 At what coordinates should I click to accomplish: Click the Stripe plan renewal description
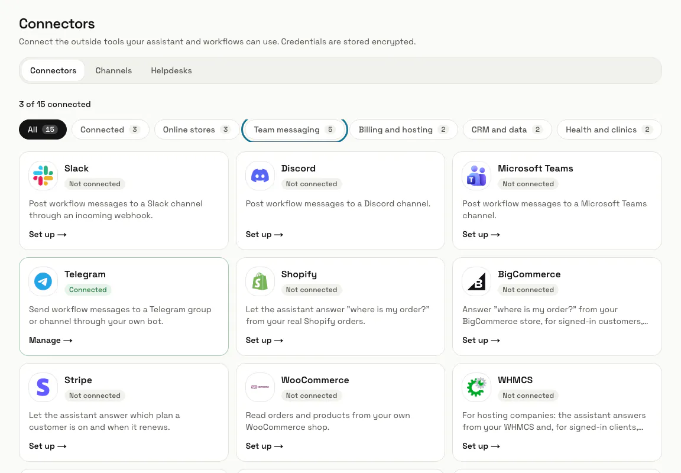(104, 422)
